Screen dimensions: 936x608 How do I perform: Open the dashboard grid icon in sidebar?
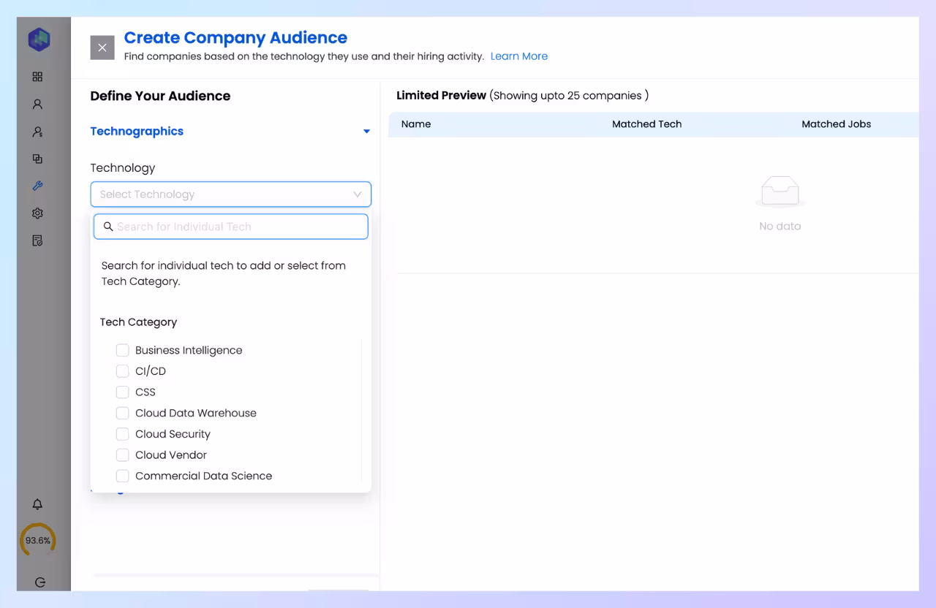(x=37, y=76)
